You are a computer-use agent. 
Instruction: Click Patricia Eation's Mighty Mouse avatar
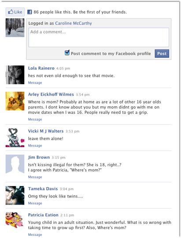click(x=15, y=221)
